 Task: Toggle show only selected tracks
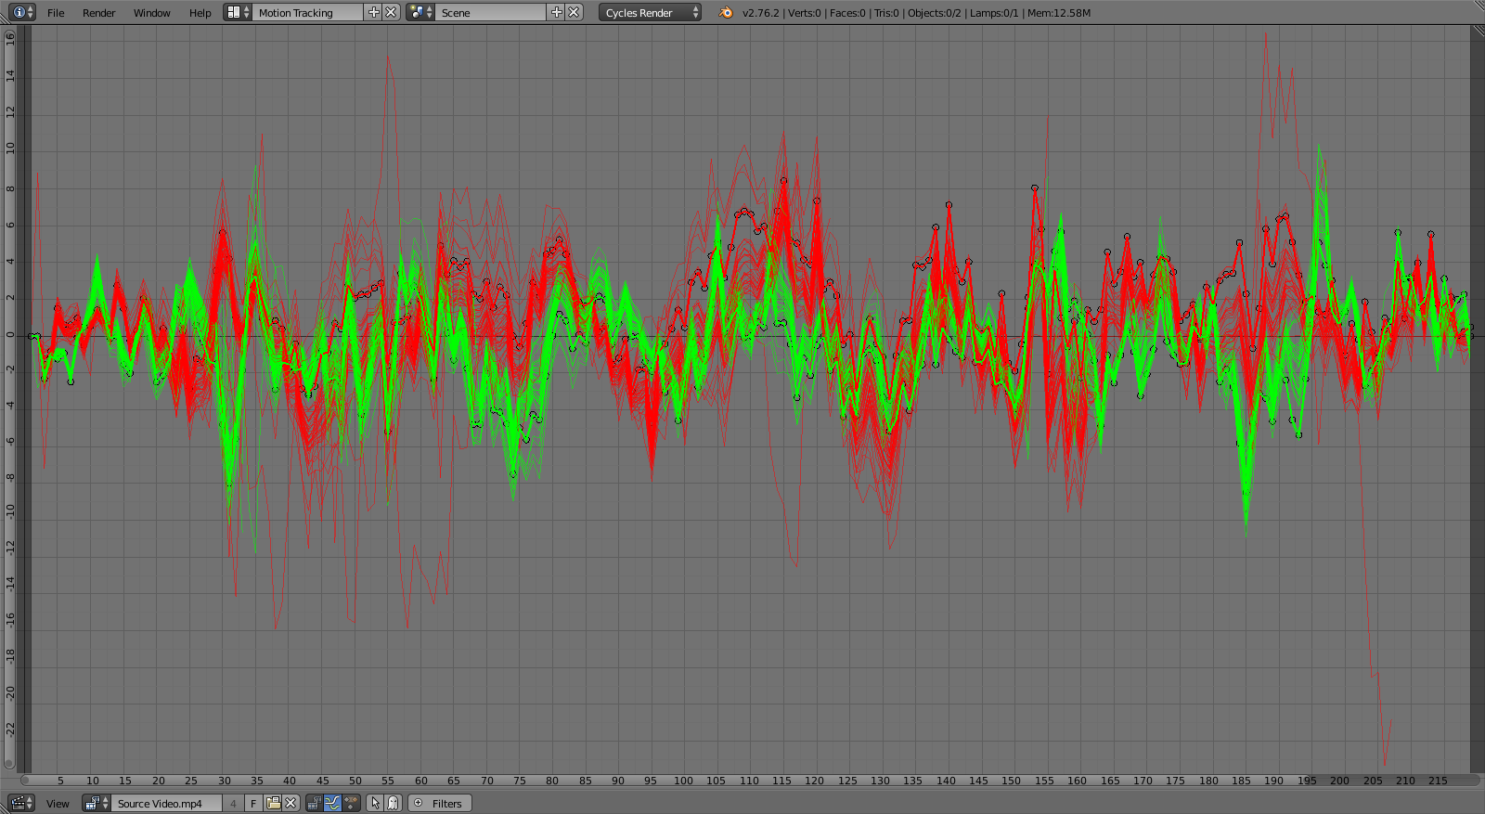click(375, 804)
